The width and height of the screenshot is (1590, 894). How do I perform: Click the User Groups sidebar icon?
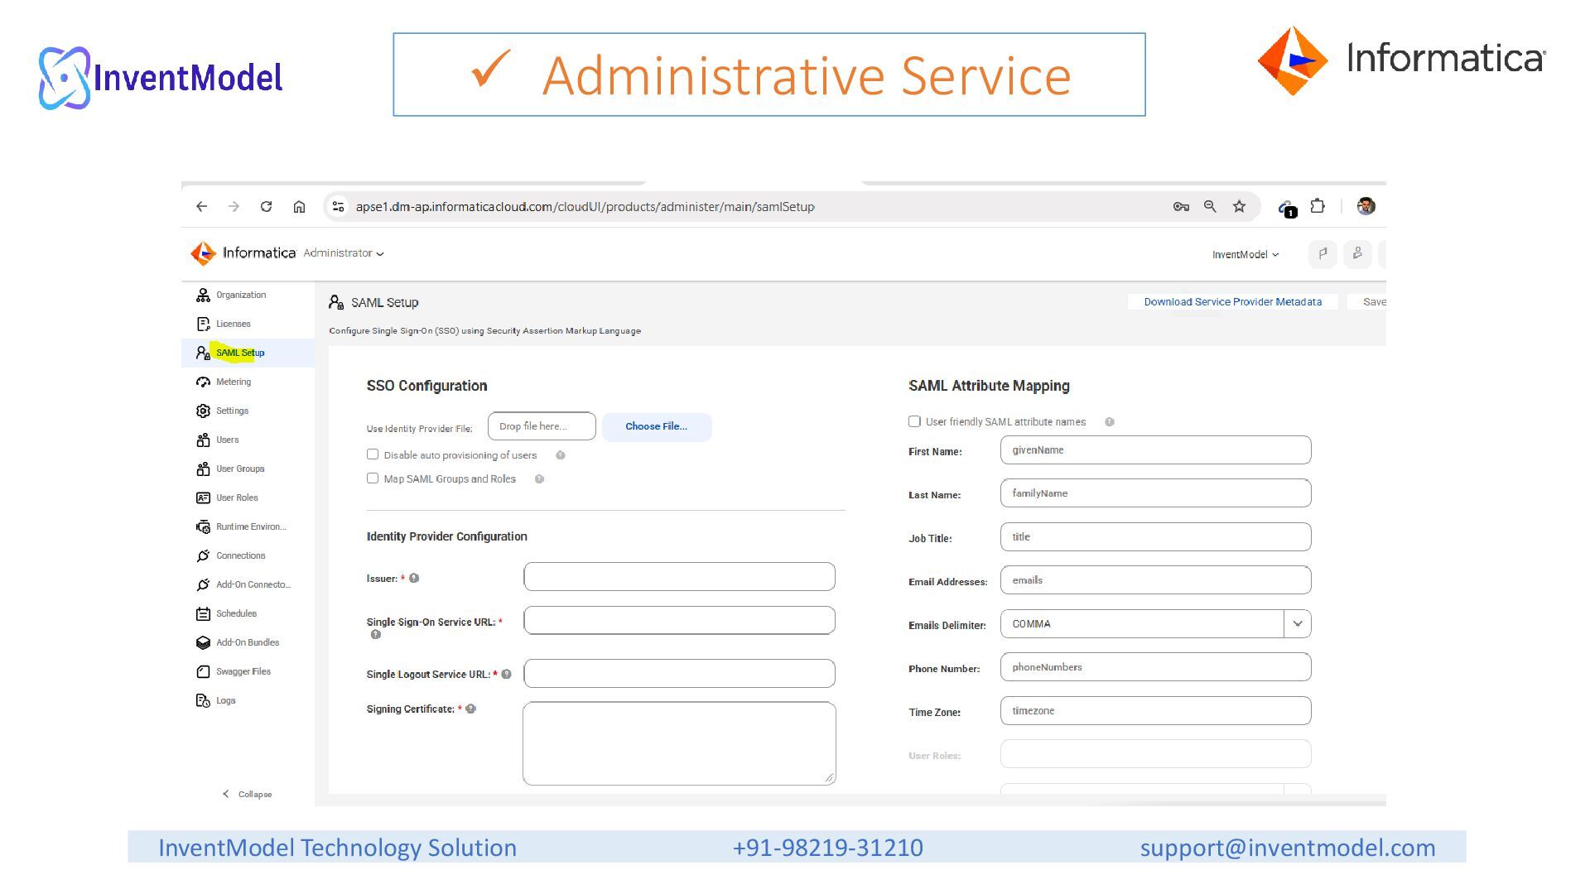pos(203,469)
